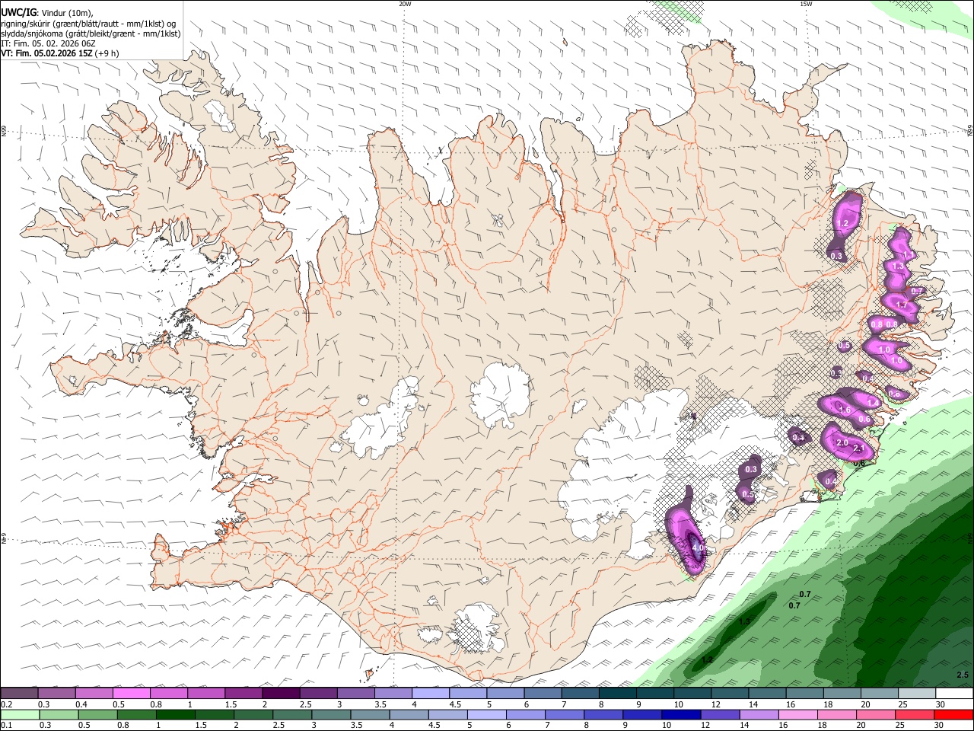Select the deep blue 10 swatch, bottom legend row
Viewport: 974px width, 731px height.
[680, 715]
